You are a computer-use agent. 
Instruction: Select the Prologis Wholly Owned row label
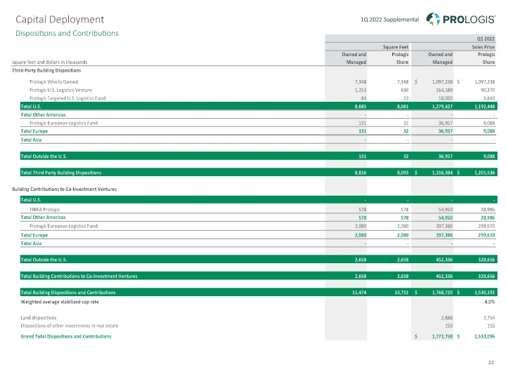pyautogui.click(x=54, y=82)
